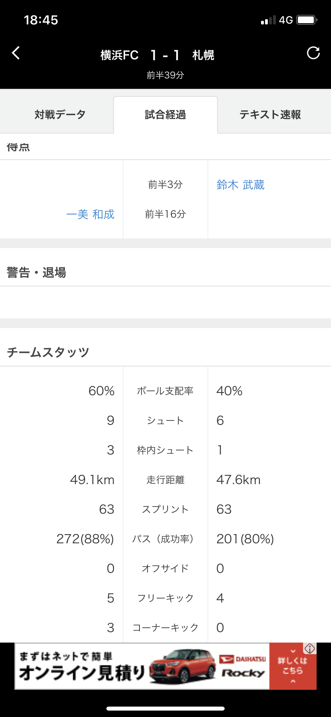Image resolution: width=331 pixels, height=717 pixels.
Task: Tap the ad info icon
Action: click(310, 649)
